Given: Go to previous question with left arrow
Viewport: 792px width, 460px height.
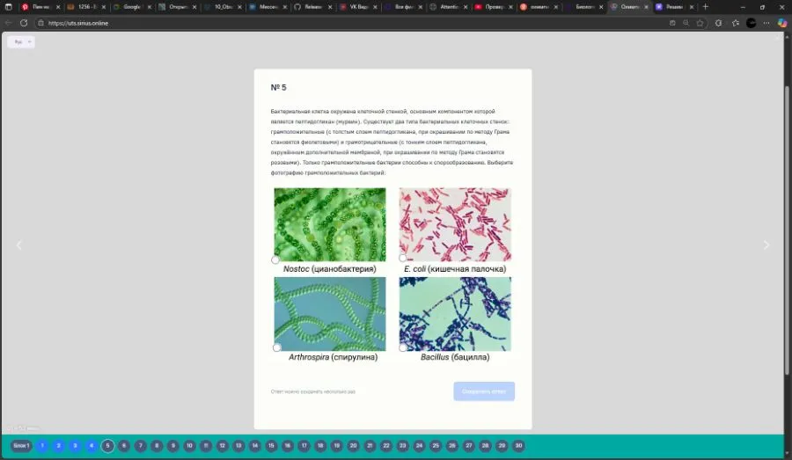Looking at the screenshot, I should tap(18, 245).
